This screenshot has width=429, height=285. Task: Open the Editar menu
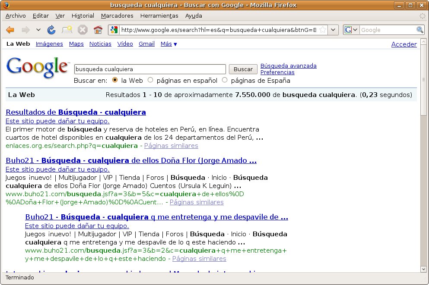(41, 16)
